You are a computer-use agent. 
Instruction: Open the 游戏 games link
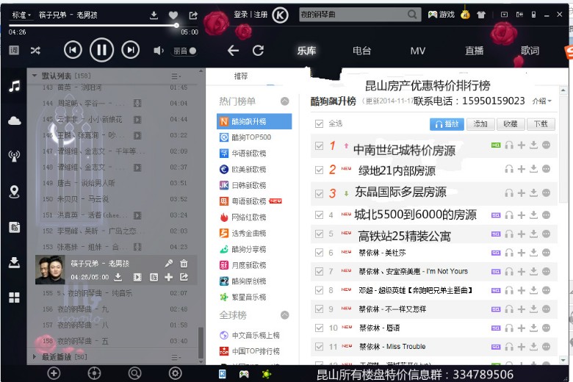click(442, 15)
